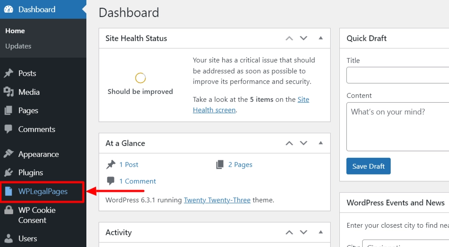
Task: Click the Users person icon in sidebar
Action: point(8,239)
